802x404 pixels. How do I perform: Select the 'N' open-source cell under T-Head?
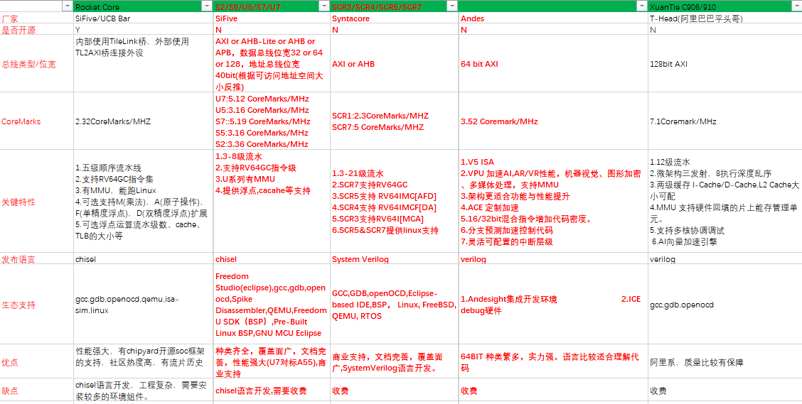tap(725, 30)
